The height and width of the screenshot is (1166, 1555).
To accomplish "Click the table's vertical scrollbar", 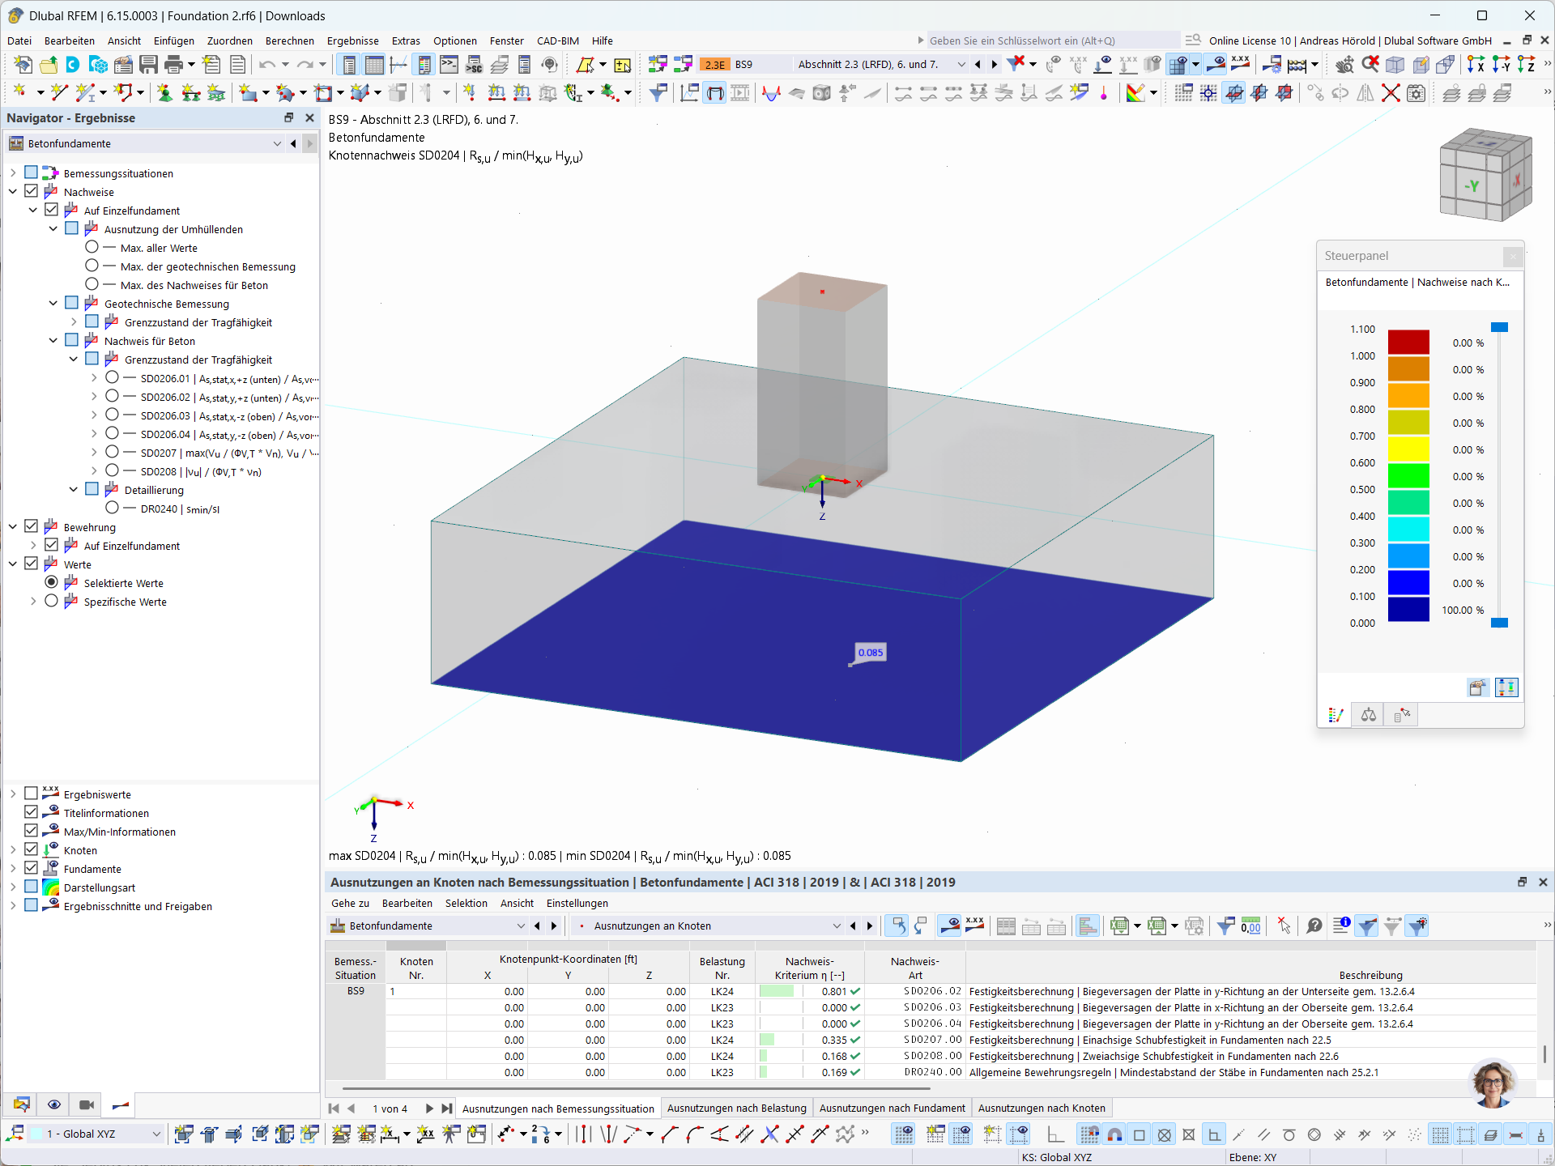I will [1544, 1053].
